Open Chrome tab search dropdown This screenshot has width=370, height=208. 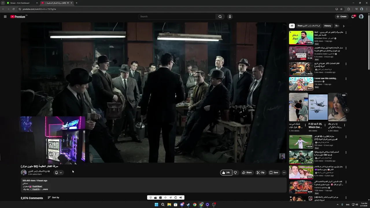pos(3,3)
